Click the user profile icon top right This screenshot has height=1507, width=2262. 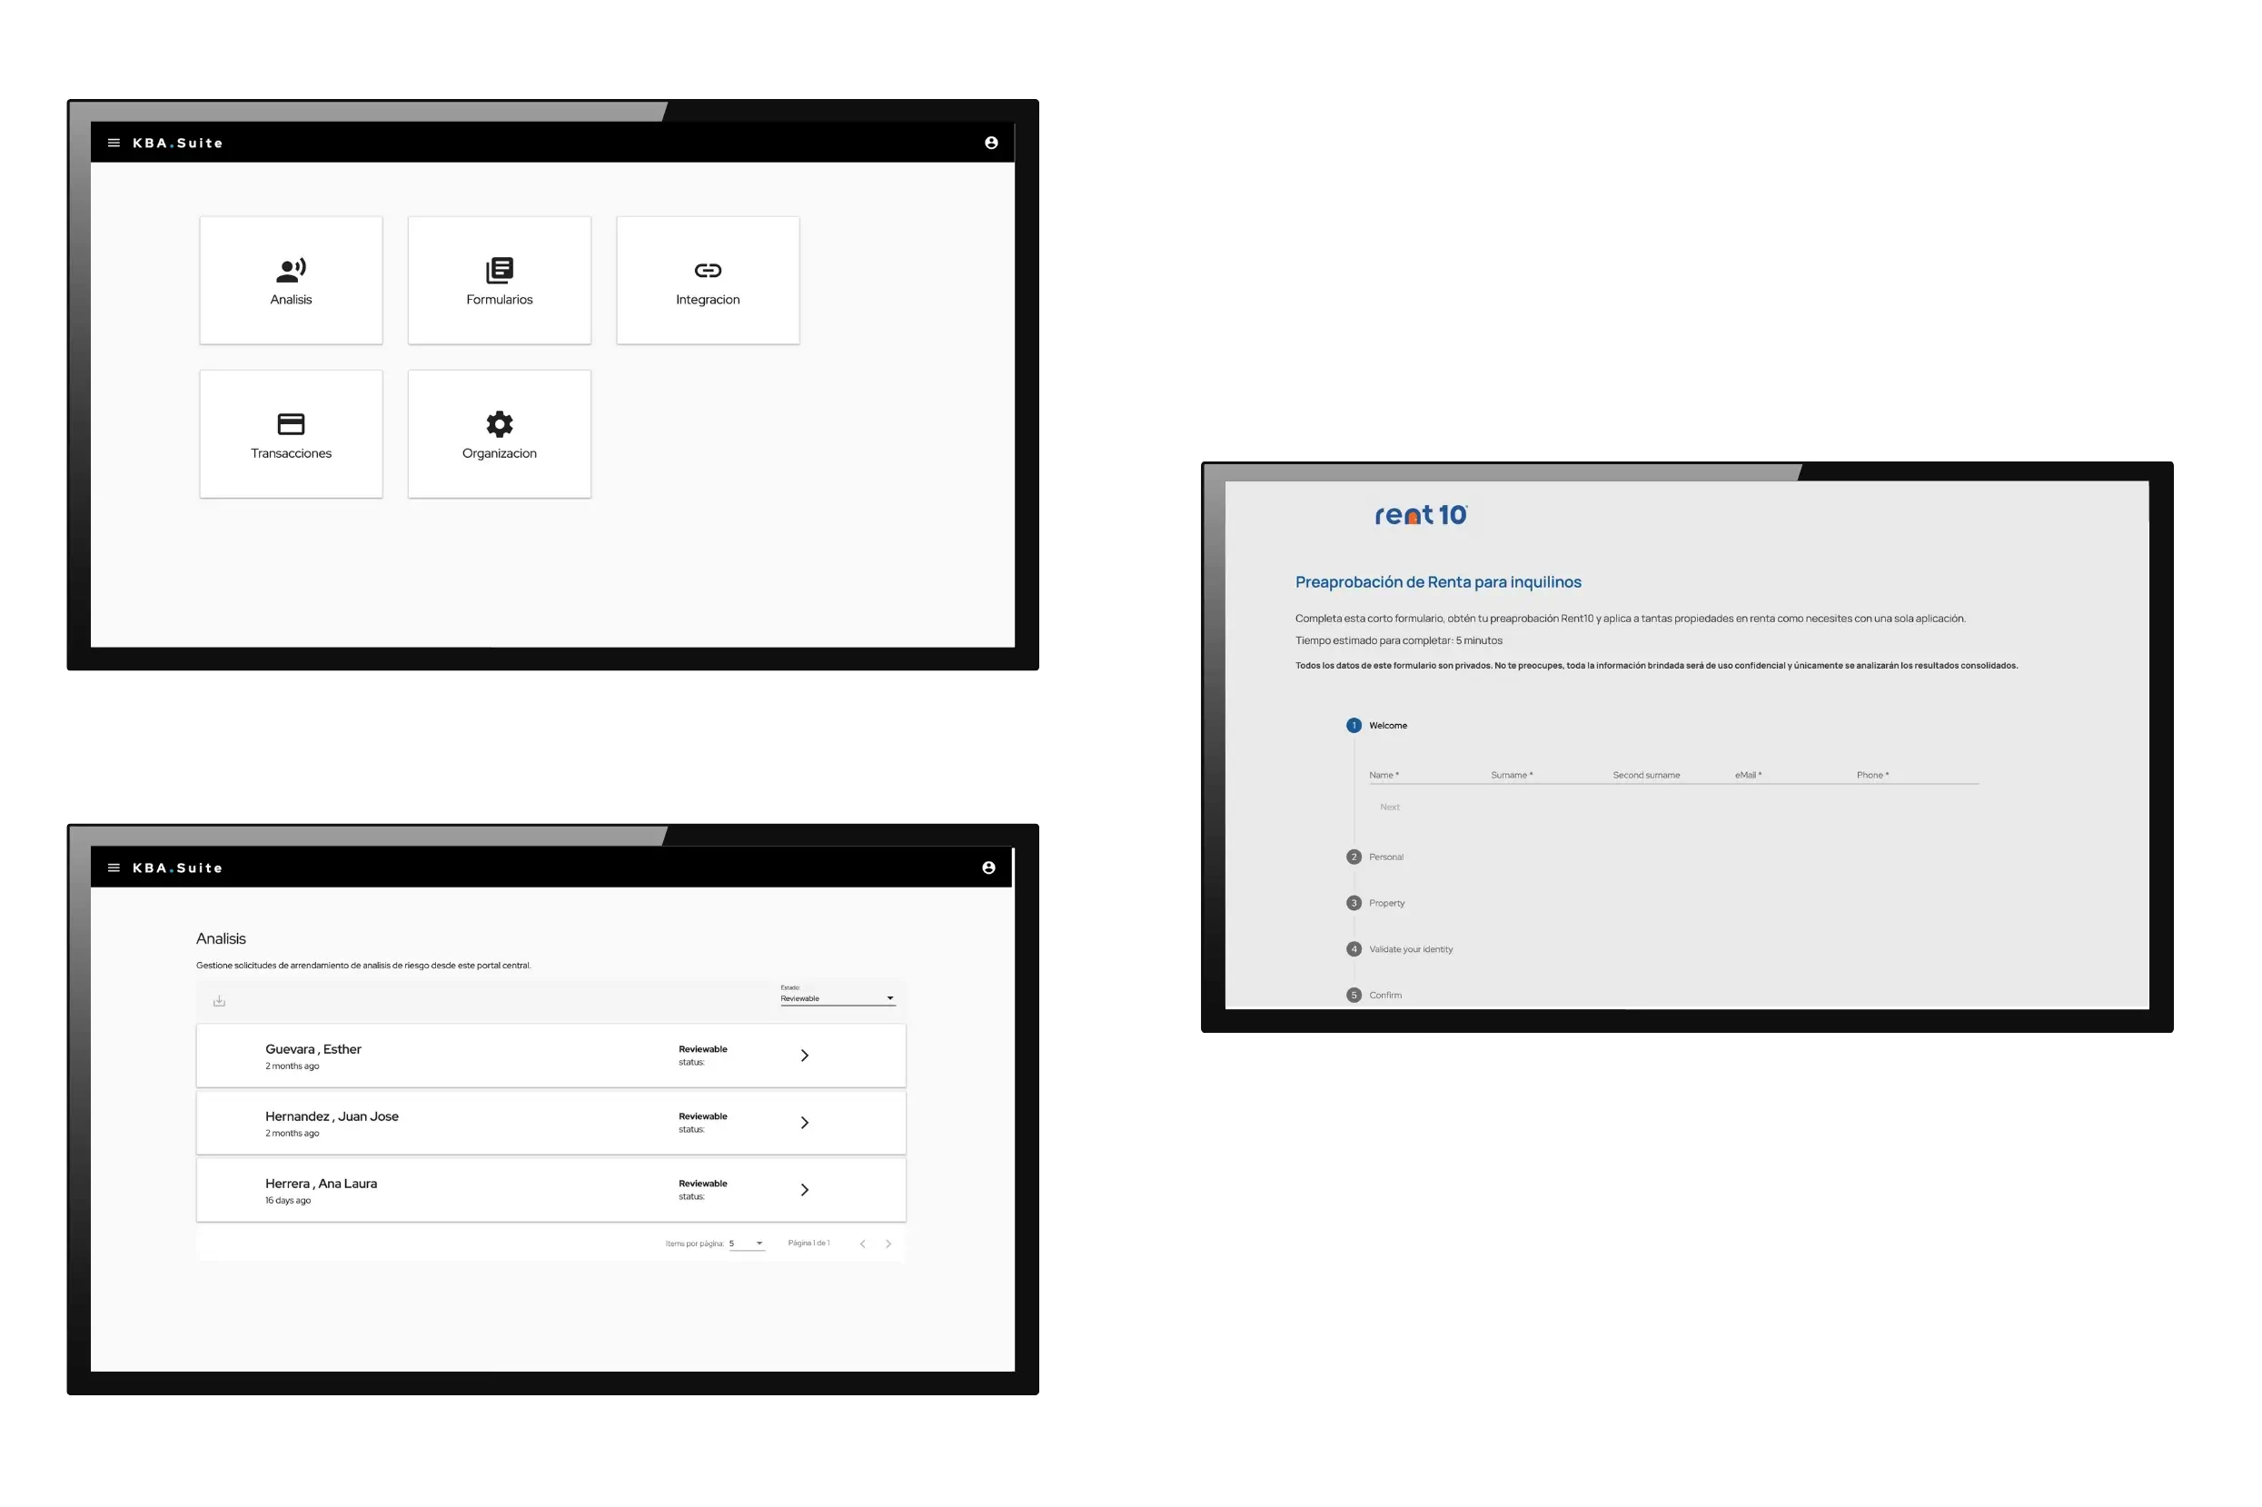(989, 142)
